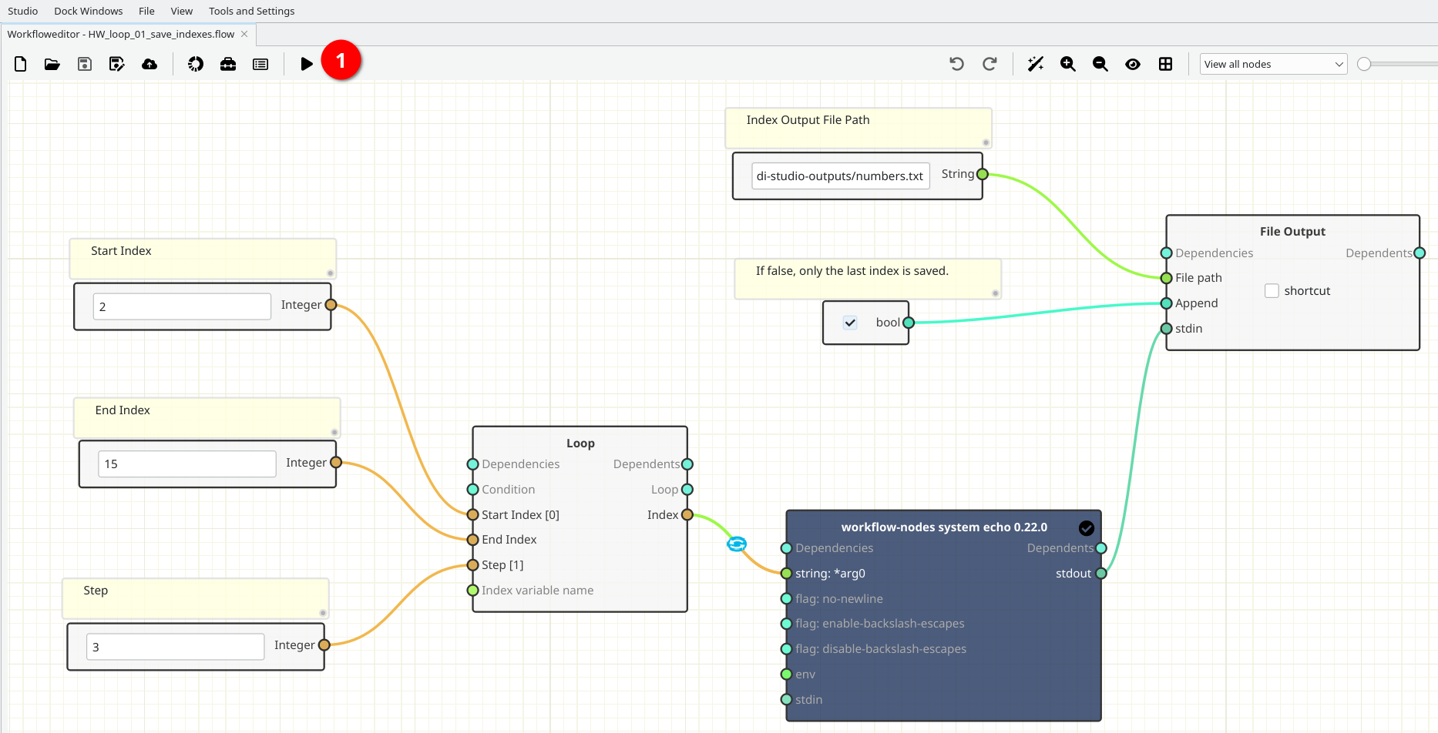The height and width of the screenshot is (733, 1438).
Task: Click the cloud upload icon
Action: (x=150, y=64)
